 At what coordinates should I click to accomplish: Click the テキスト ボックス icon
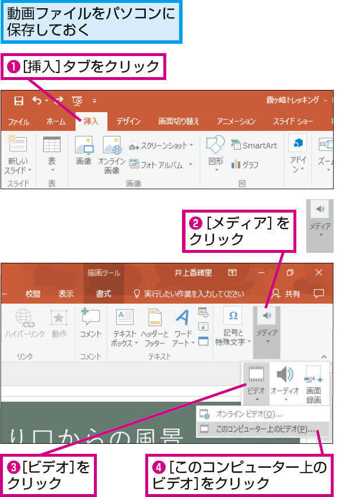[x=125, y=317]
